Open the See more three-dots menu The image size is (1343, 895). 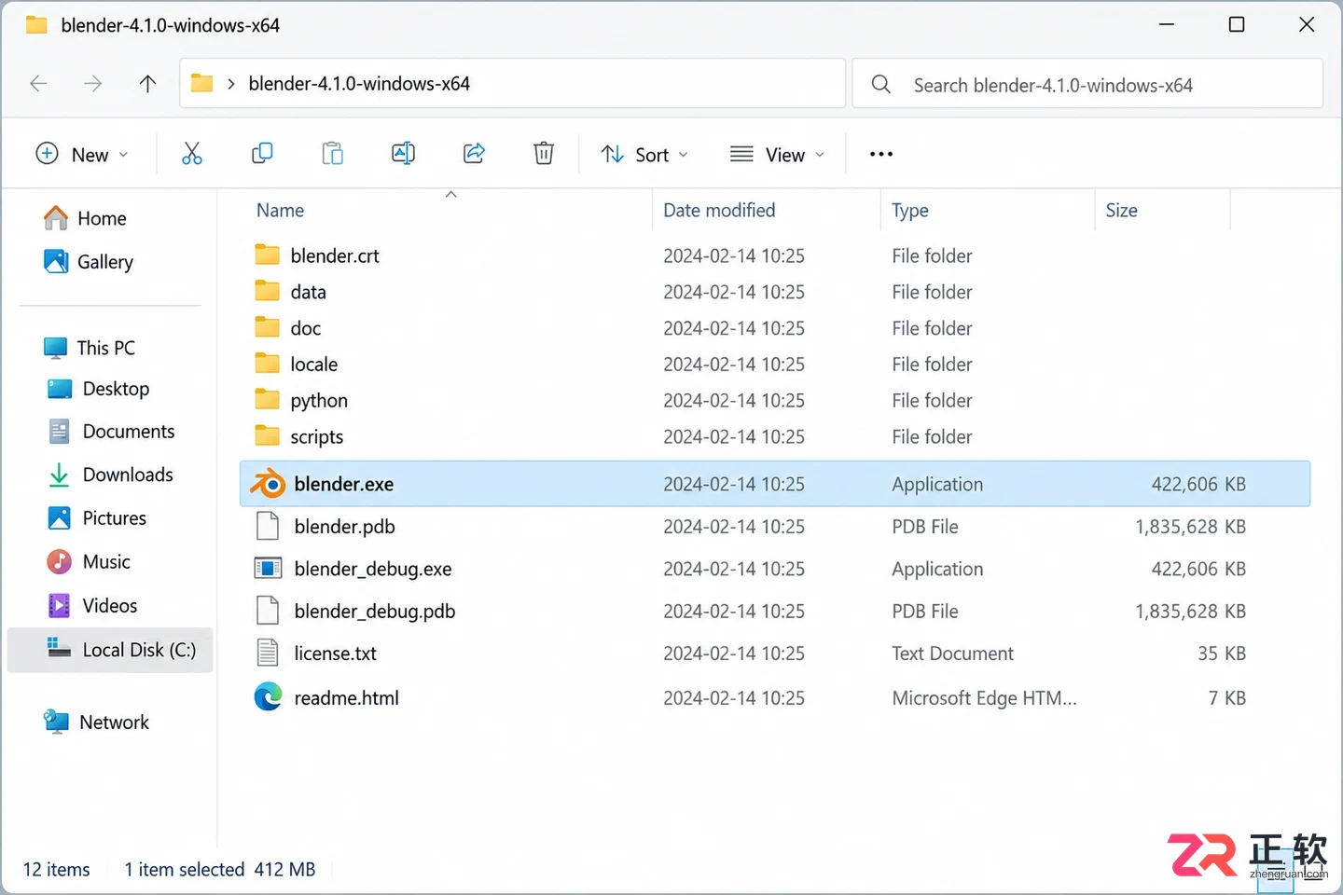881,154
